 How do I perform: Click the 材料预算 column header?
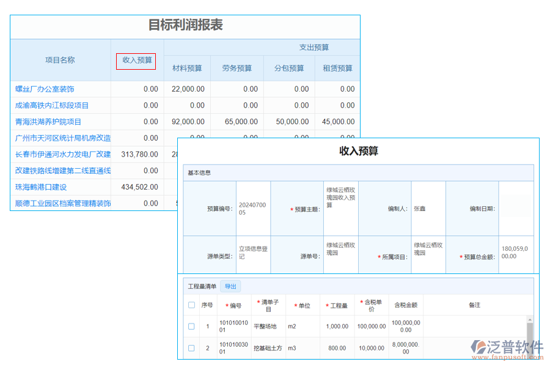click(x=186, y=68)
